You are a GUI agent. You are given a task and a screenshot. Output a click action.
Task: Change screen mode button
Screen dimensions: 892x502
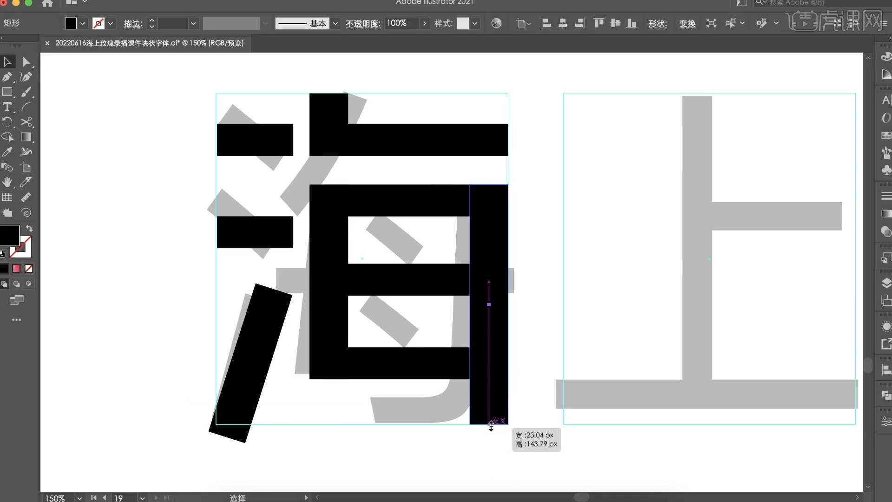pos(16,300)
